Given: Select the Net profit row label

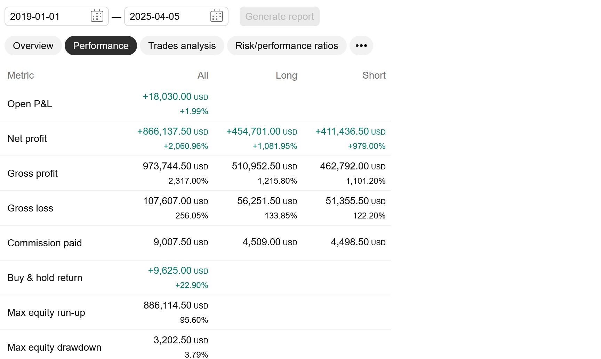Looking at the screenshot, I should point(27,139).
